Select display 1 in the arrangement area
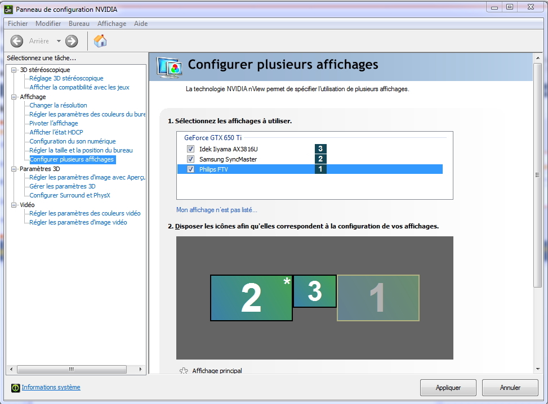 (x=378, y=298)
